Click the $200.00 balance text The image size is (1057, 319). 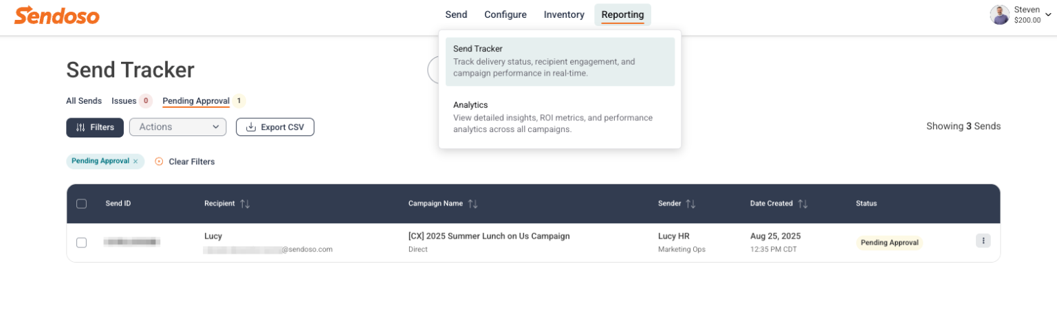tap(1027, 21)
